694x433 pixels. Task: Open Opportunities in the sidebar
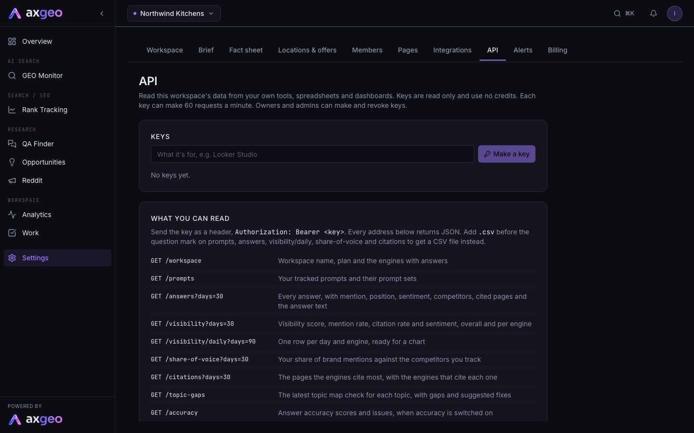coord(57,162)
